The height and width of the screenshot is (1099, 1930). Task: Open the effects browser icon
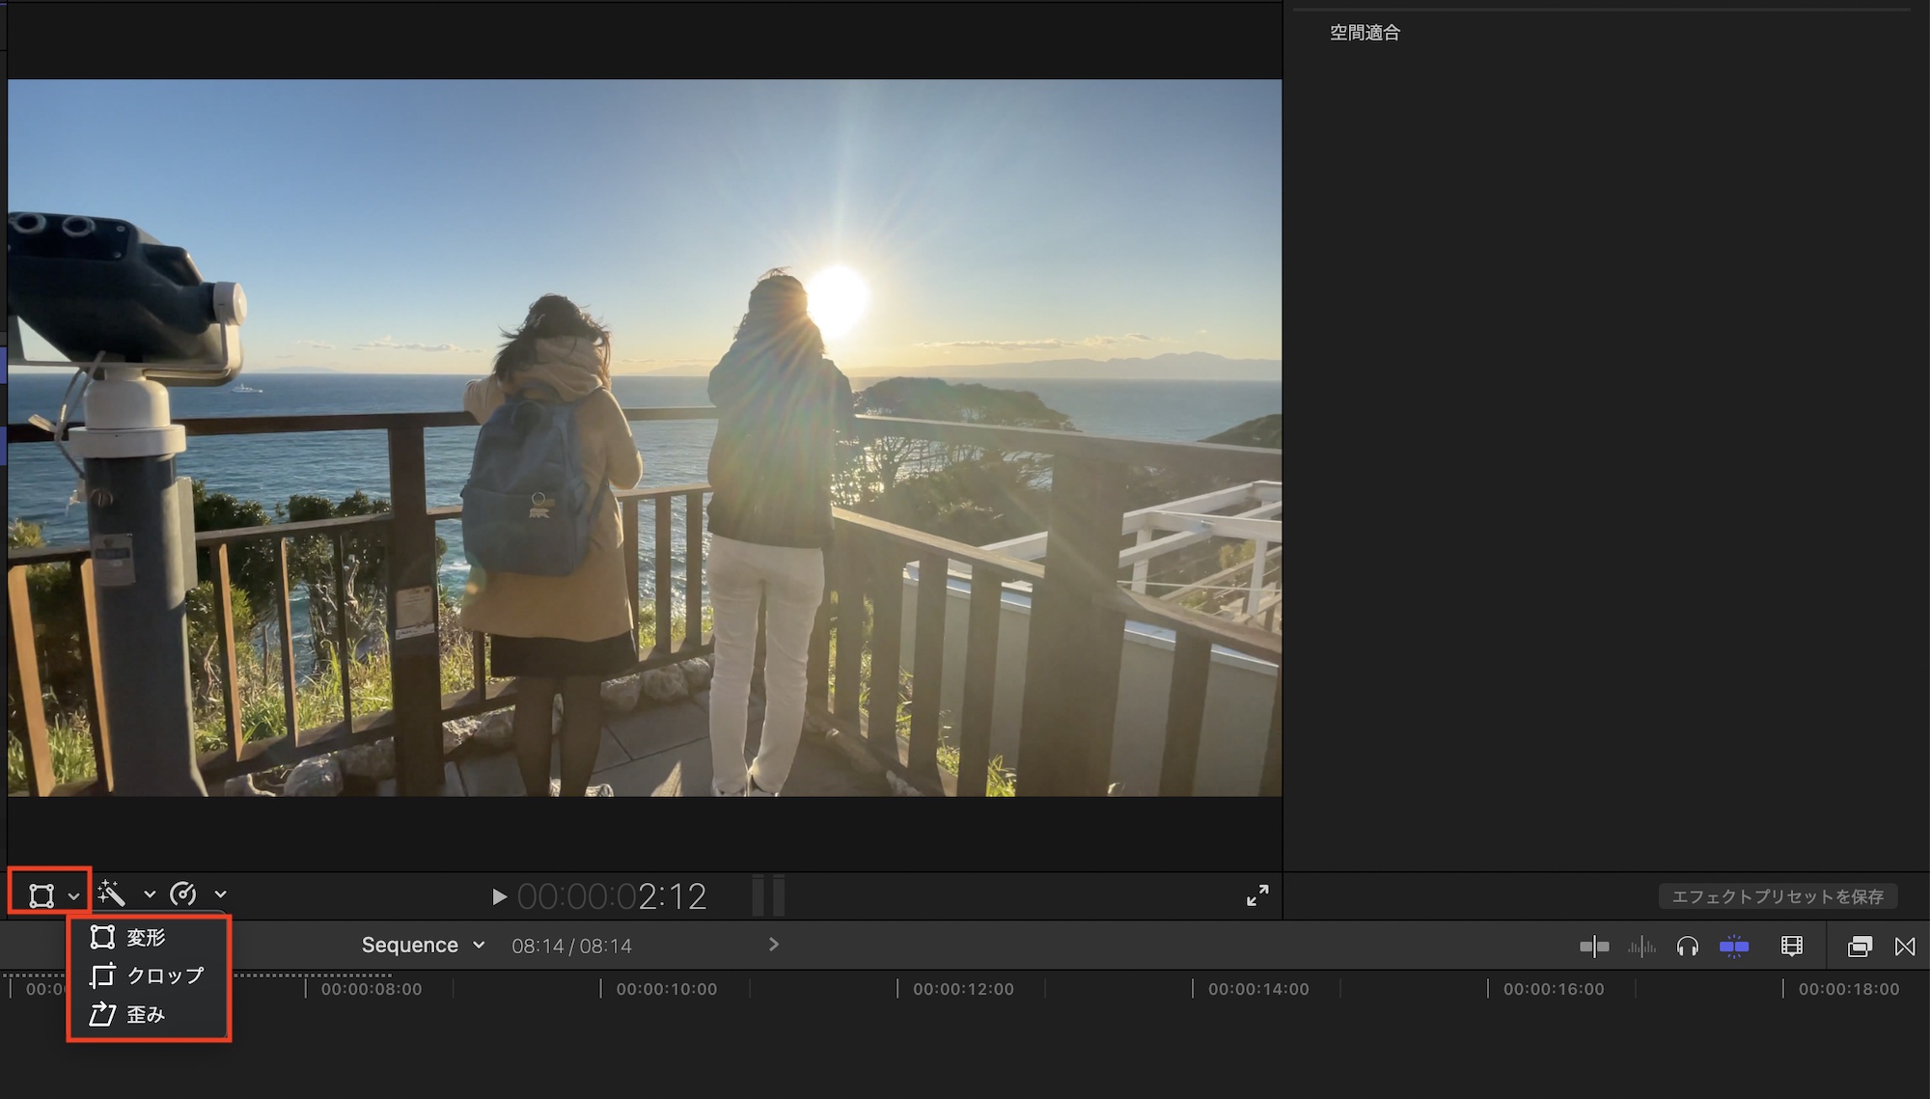click(x=1859, y=947)
